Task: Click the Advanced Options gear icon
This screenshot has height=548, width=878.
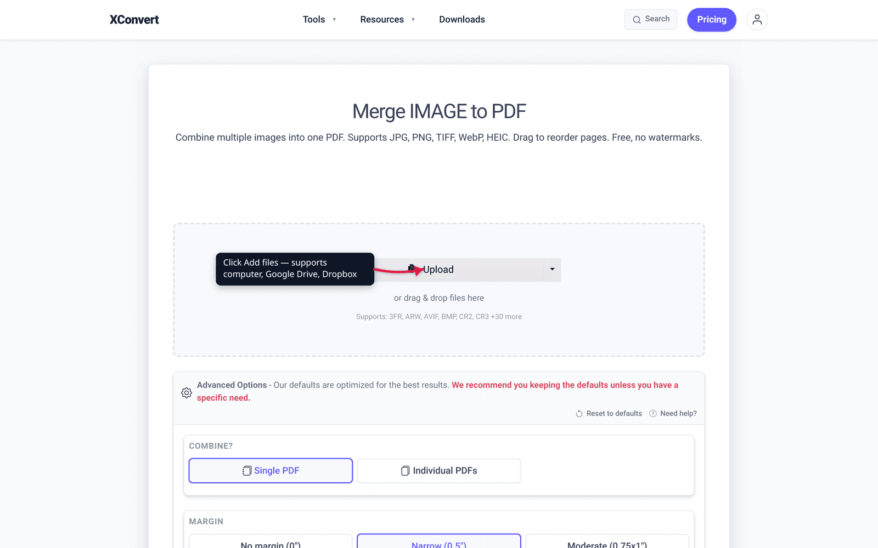Action: click(187, 393)
